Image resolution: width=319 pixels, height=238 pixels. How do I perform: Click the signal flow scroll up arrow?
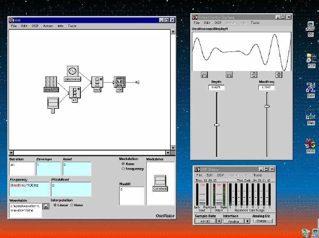[x=173, y=32]
